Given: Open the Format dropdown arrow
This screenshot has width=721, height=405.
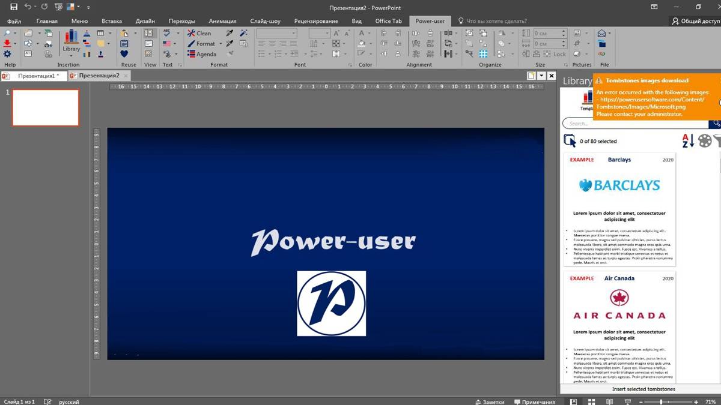Looking at the screenshot, I should click(x=221, y=44).
